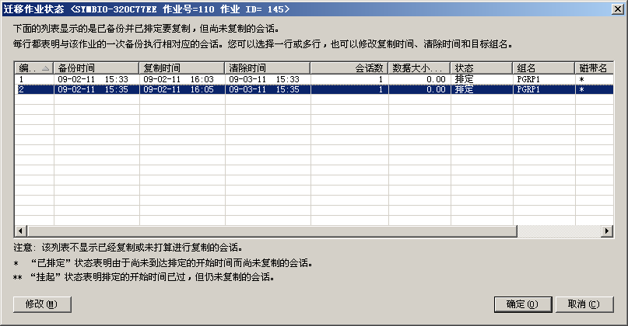Click purge time 09-03-11 15:33

point(265,79)
